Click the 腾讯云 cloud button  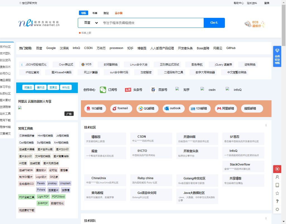(41, 87)
